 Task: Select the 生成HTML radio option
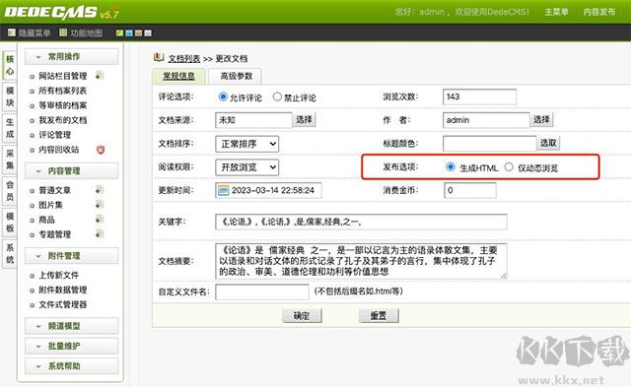pyautogui.click(x=451, y=166)
